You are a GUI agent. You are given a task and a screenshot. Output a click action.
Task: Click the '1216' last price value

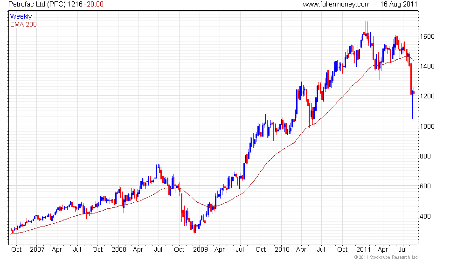click(75, 4)
